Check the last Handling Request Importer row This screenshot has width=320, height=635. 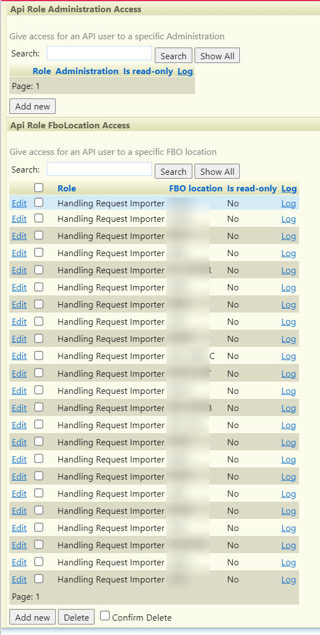click(x=39, y=579)
